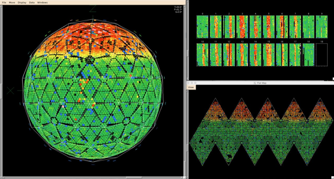The width and height of the screenshot is (334, 179).
Task: Open the View menu in Flat Map
Action: (191, 87)
